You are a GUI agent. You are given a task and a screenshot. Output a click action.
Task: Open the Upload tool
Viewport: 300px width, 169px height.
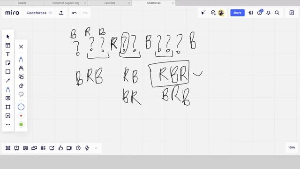[8, 116]
